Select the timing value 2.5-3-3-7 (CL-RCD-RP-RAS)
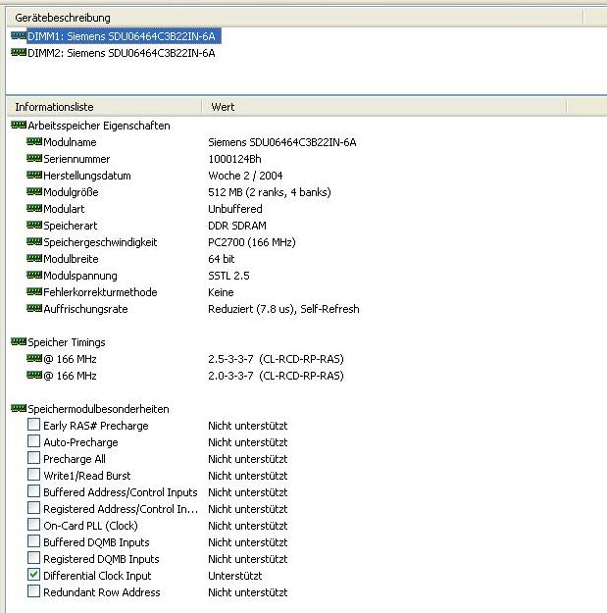 [276, 359]
